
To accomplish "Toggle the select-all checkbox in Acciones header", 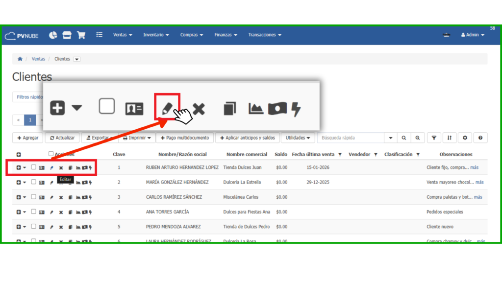I will click(x=51, y=154).
